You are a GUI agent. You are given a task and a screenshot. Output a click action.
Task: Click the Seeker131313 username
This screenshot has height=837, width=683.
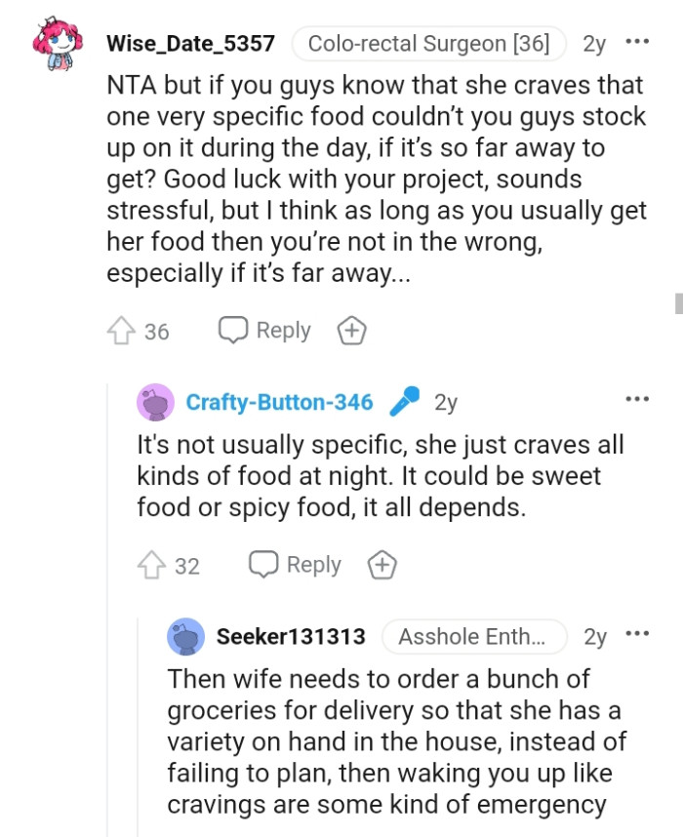[290, 636]
